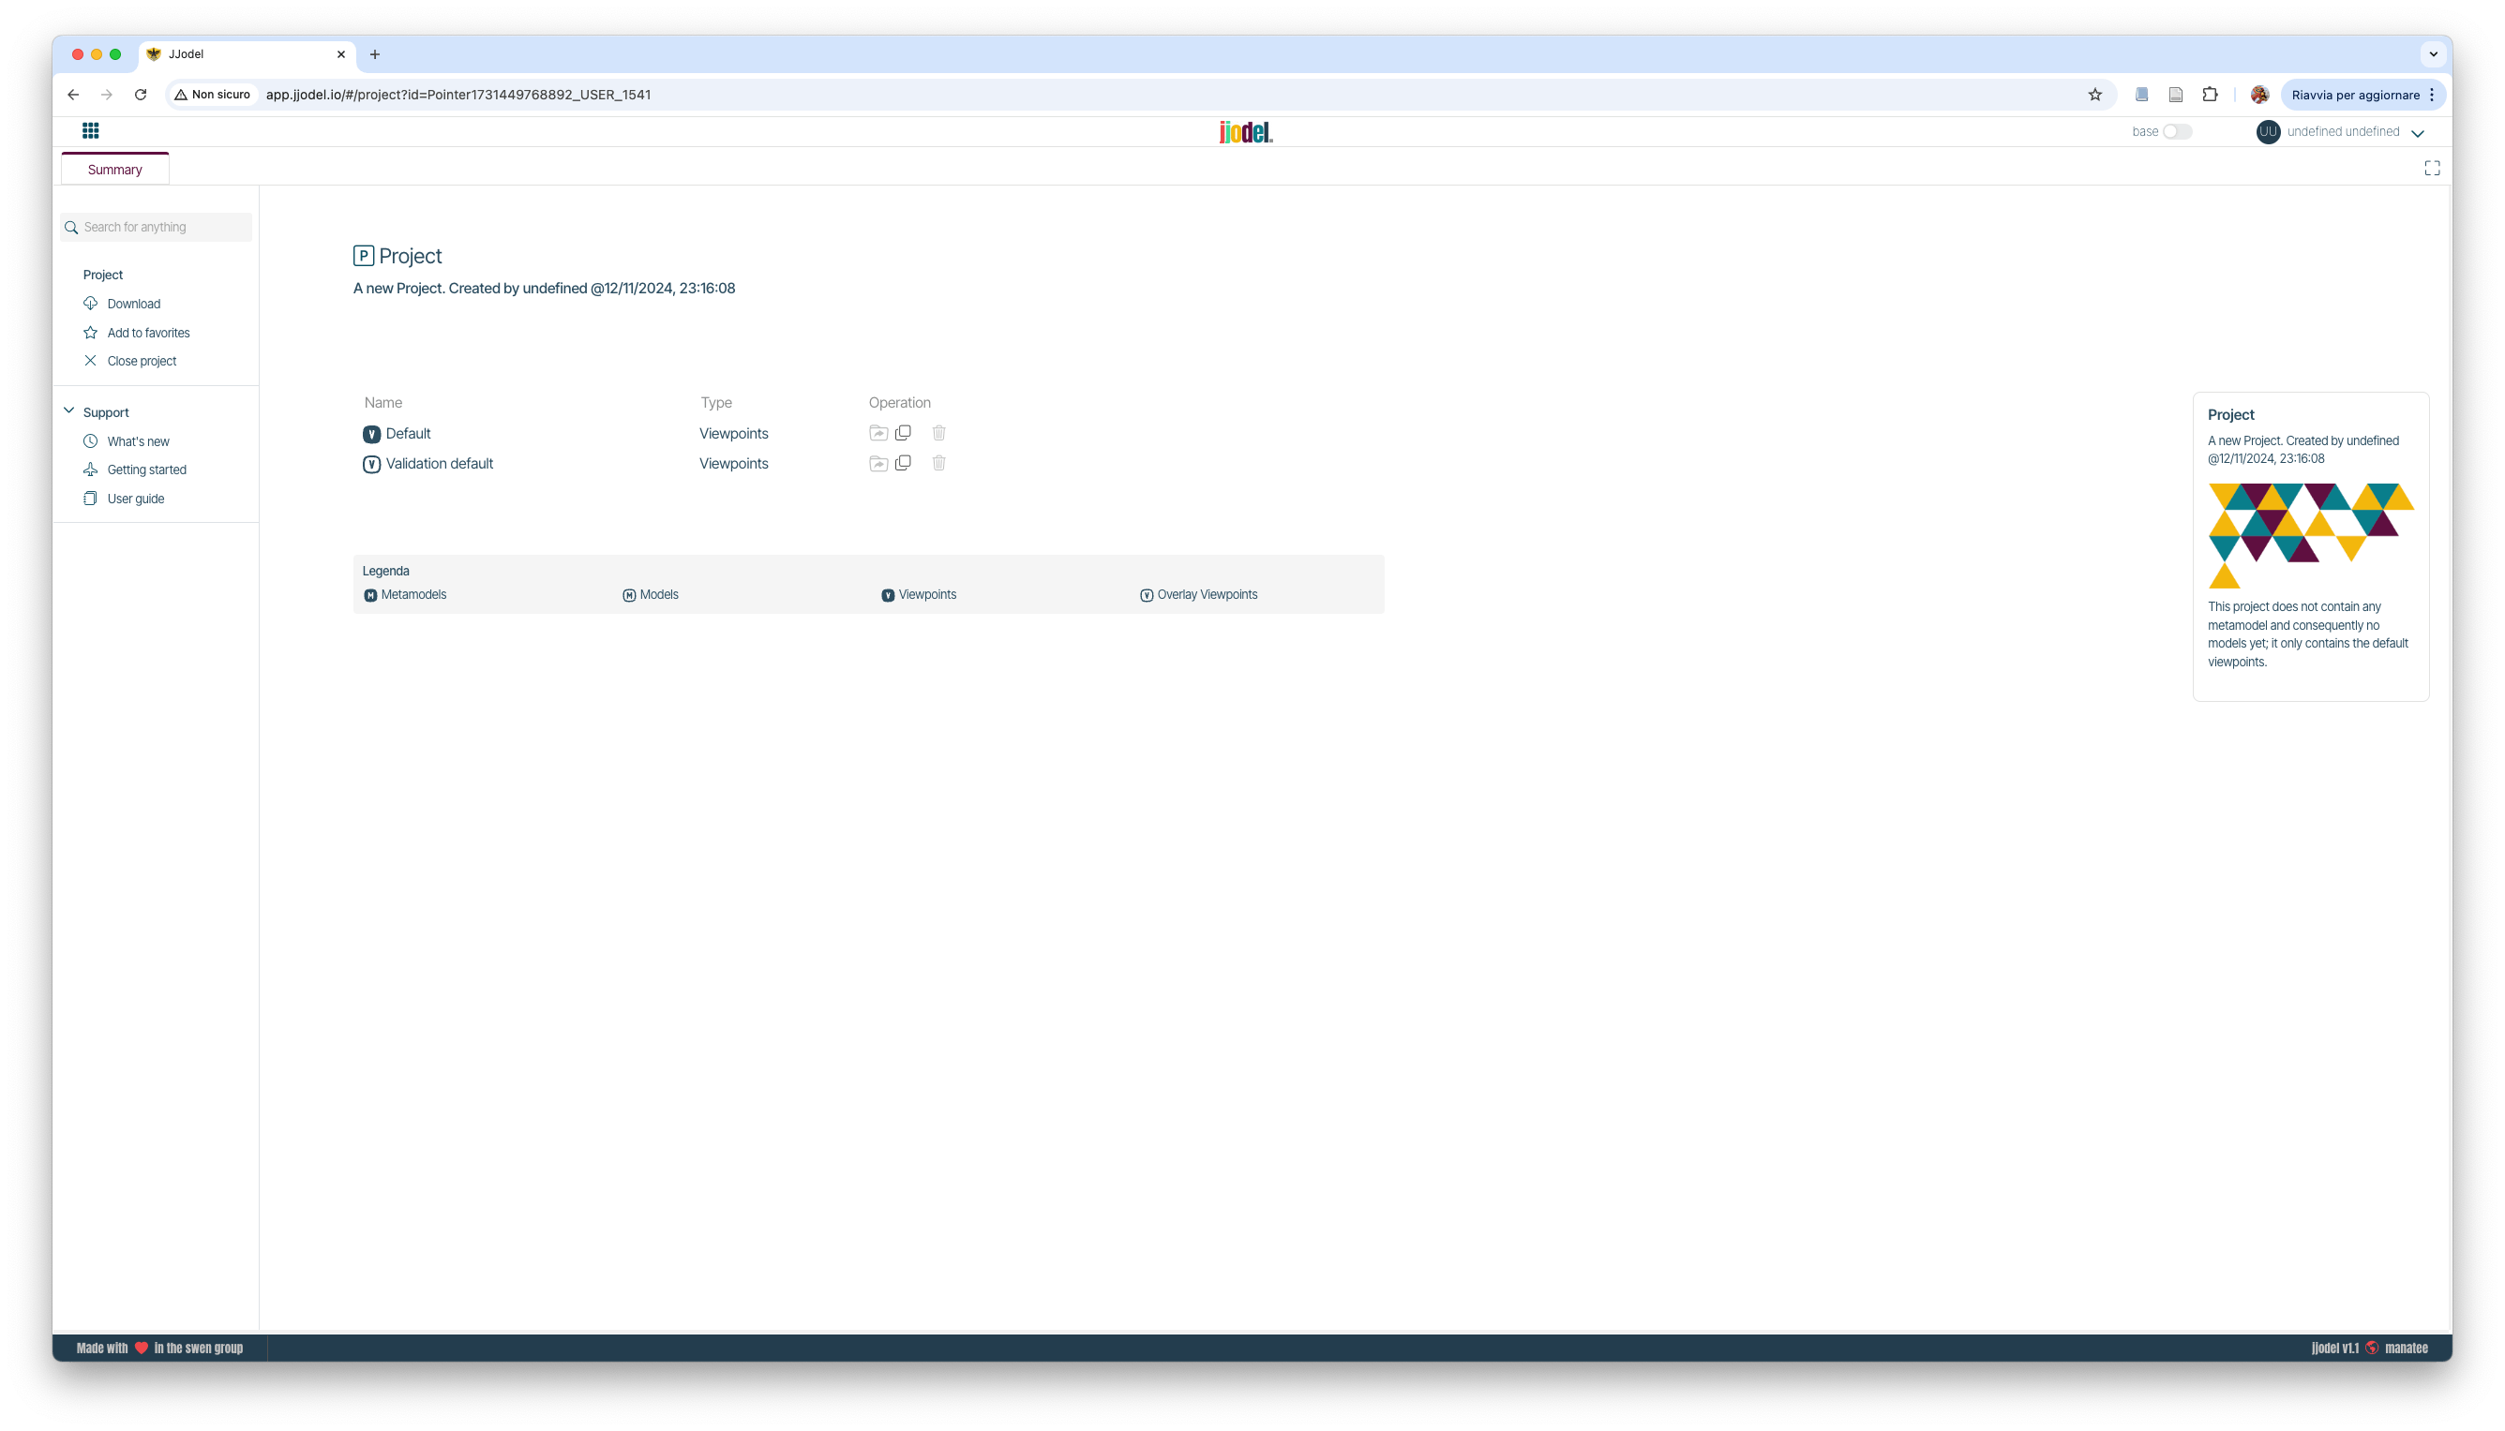Click the Non sicuro site info chip
The width and height of the screenshot is (2505, 1431).
214,95
